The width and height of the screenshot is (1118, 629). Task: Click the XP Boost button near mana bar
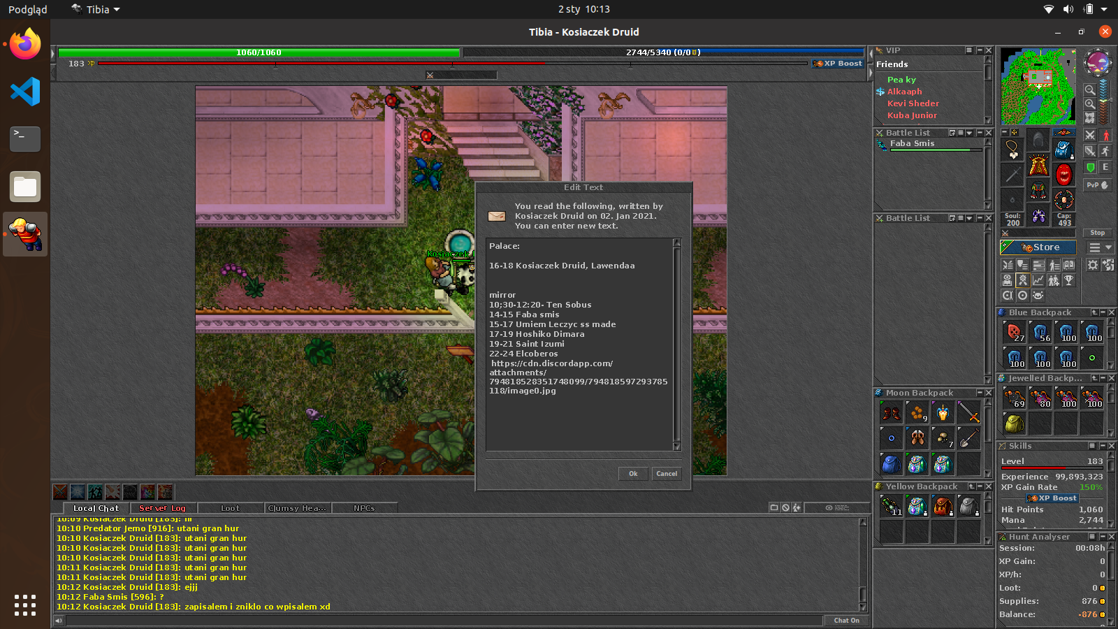[838, 64]
